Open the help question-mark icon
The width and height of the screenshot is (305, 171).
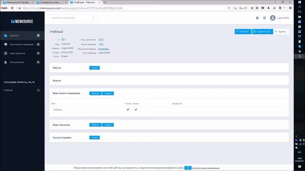(257, 18)
